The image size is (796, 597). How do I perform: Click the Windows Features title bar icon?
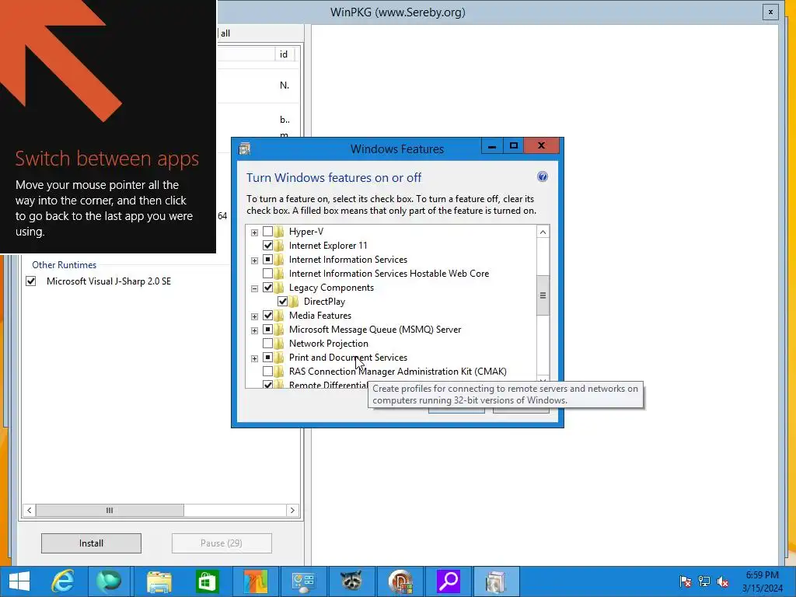point(245,148)
